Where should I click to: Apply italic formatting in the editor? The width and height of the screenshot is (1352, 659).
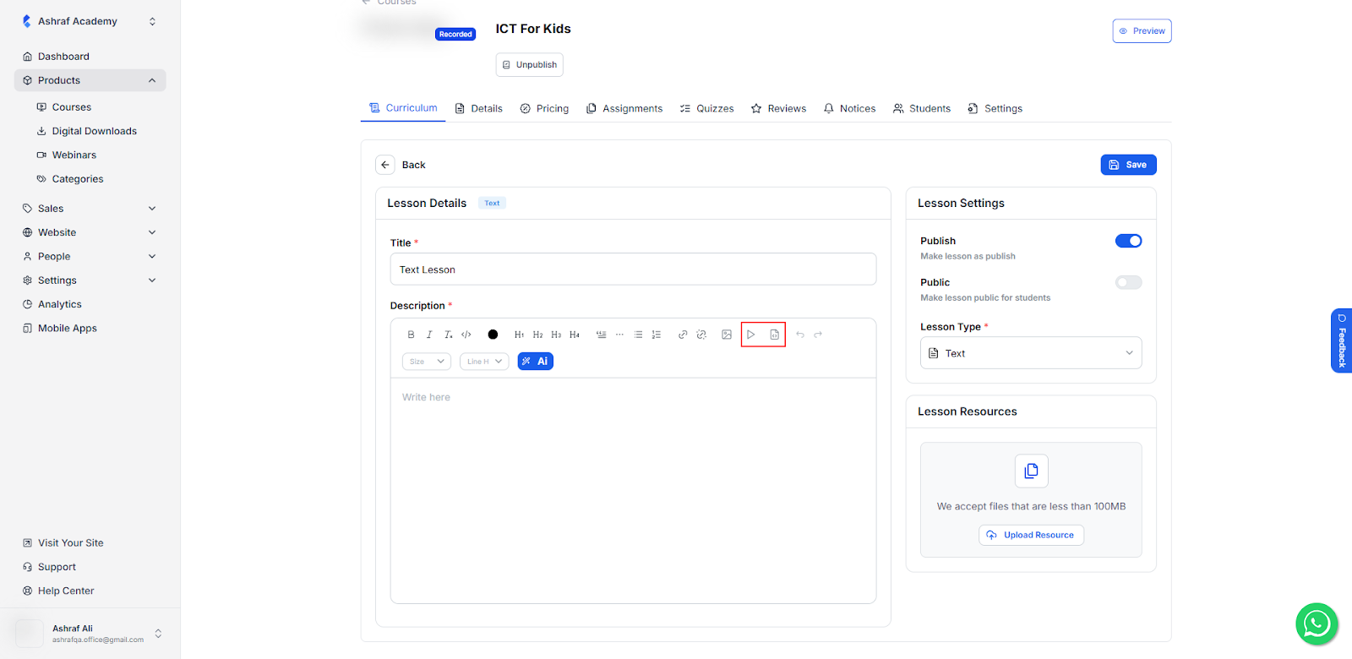click(x=429, y=335)
